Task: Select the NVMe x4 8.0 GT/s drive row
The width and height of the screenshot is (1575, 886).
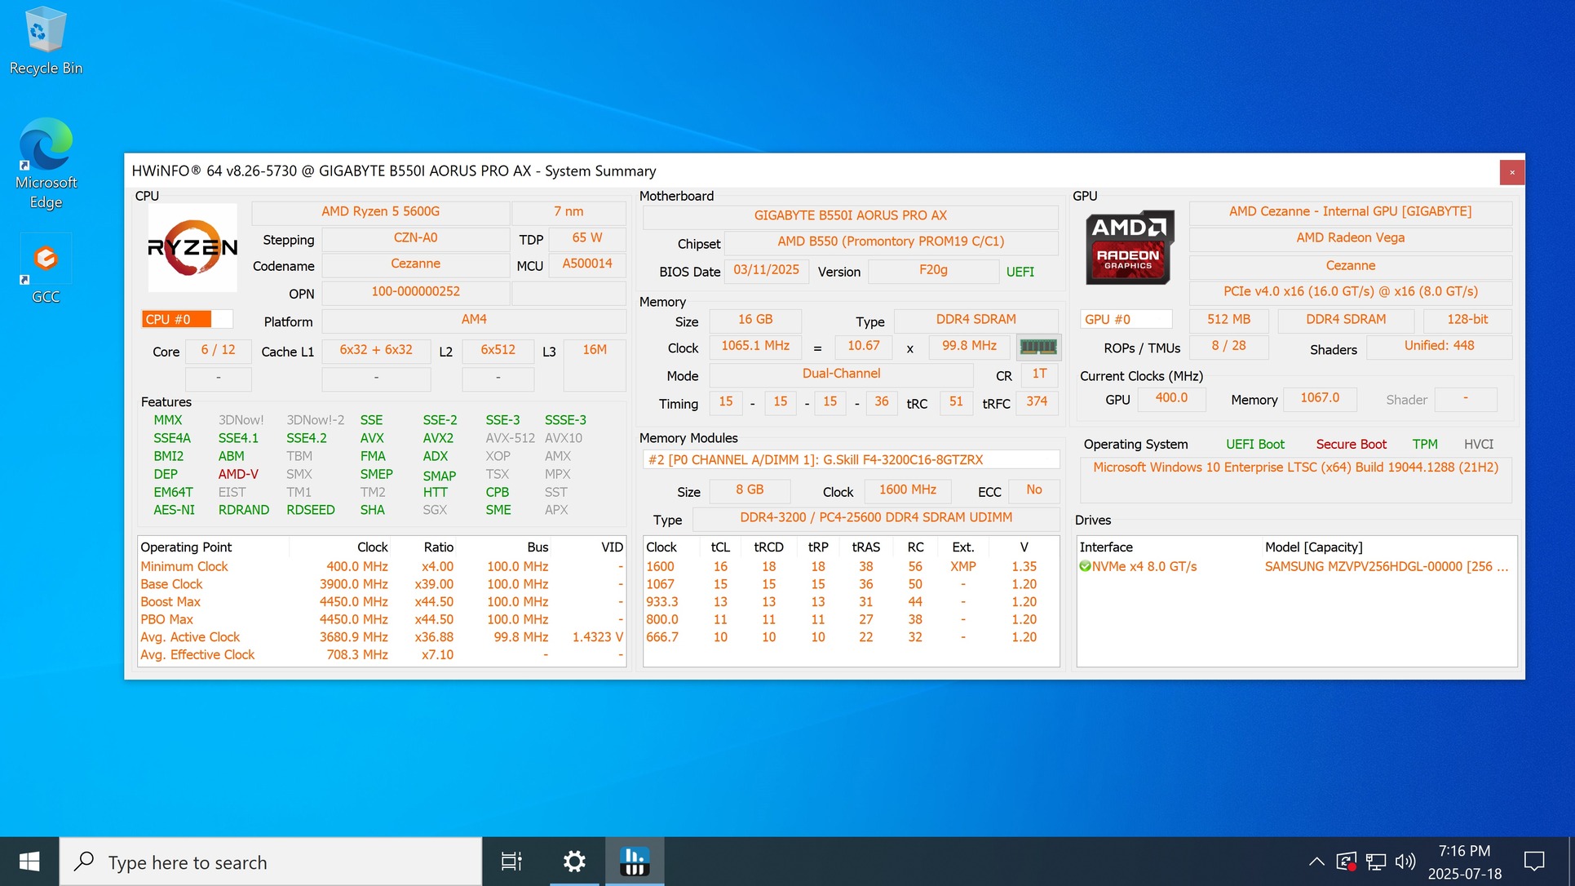Action: pyautogui.click(x=1144, y=566)
